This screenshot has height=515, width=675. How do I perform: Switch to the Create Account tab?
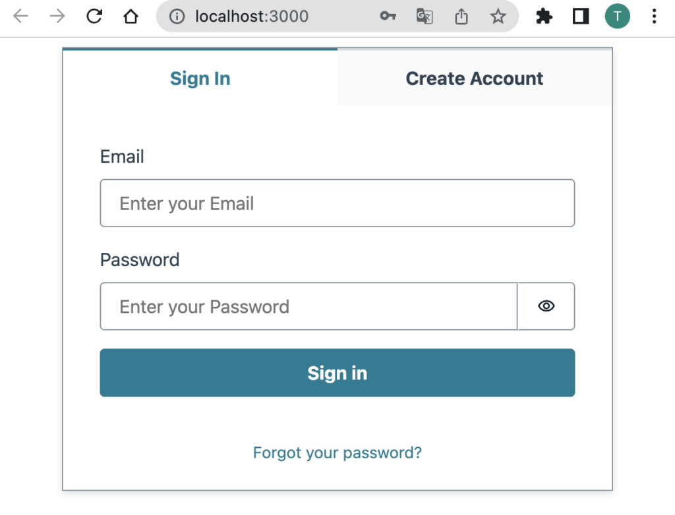pyautogui.click(x=475, y=78)
